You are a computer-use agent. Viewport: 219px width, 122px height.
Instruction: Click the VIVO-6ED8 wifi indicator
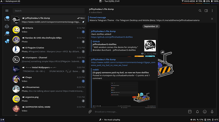coord(188,1)
